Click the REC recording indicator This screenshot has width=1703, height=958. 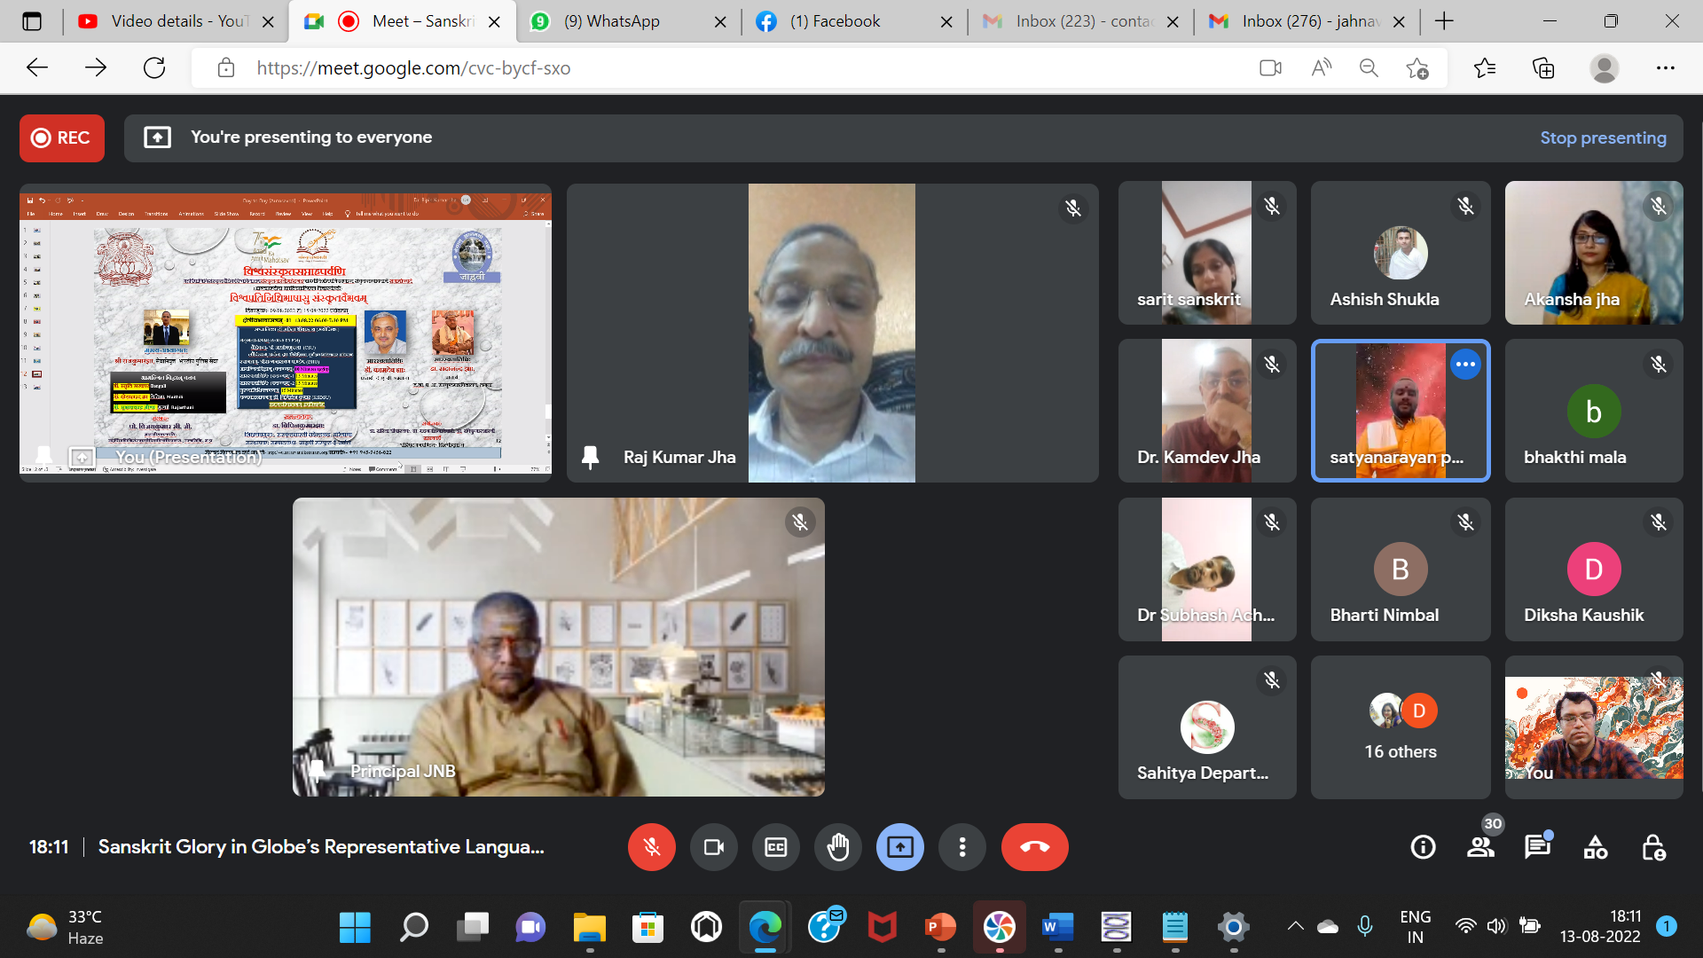click(62, 137)
